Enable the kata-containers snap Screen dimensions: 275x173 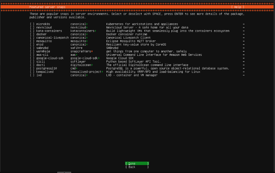(x=32, y=31)
